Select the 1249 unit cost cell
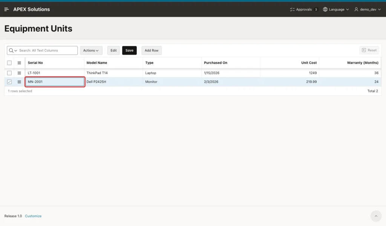 (x=290, y=73)
